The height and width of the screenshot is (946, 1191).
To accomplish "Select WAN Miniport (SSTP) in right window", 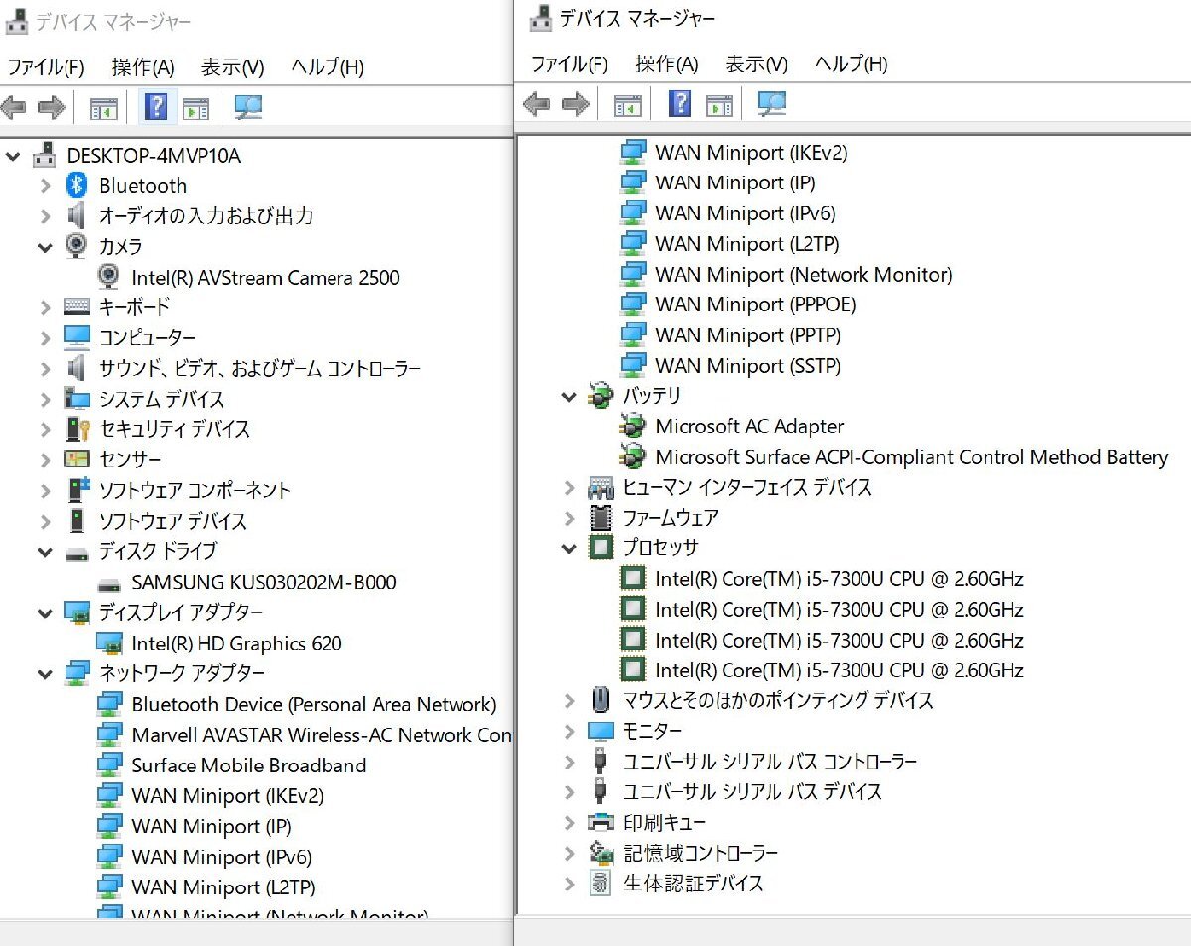I will click(x=747, y=366).
